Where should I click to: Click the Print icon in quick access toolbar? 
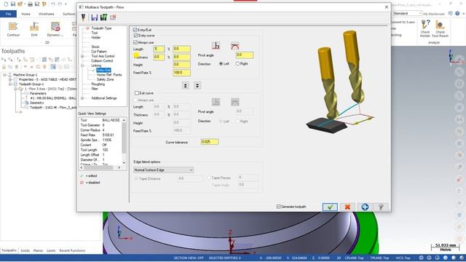(x=30, y=4)
